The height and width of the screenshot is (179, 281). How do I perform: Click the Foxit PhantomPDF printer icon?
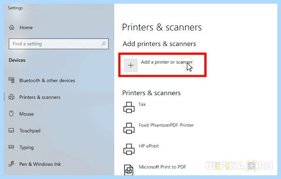click(129, 128)
